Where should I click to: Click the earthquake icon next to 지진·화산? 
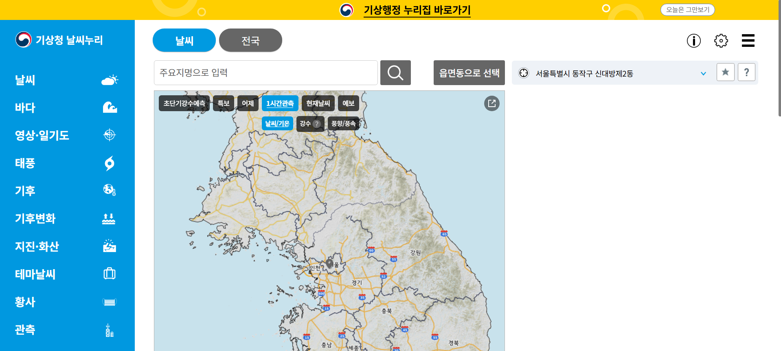click(x=110, y=246)
